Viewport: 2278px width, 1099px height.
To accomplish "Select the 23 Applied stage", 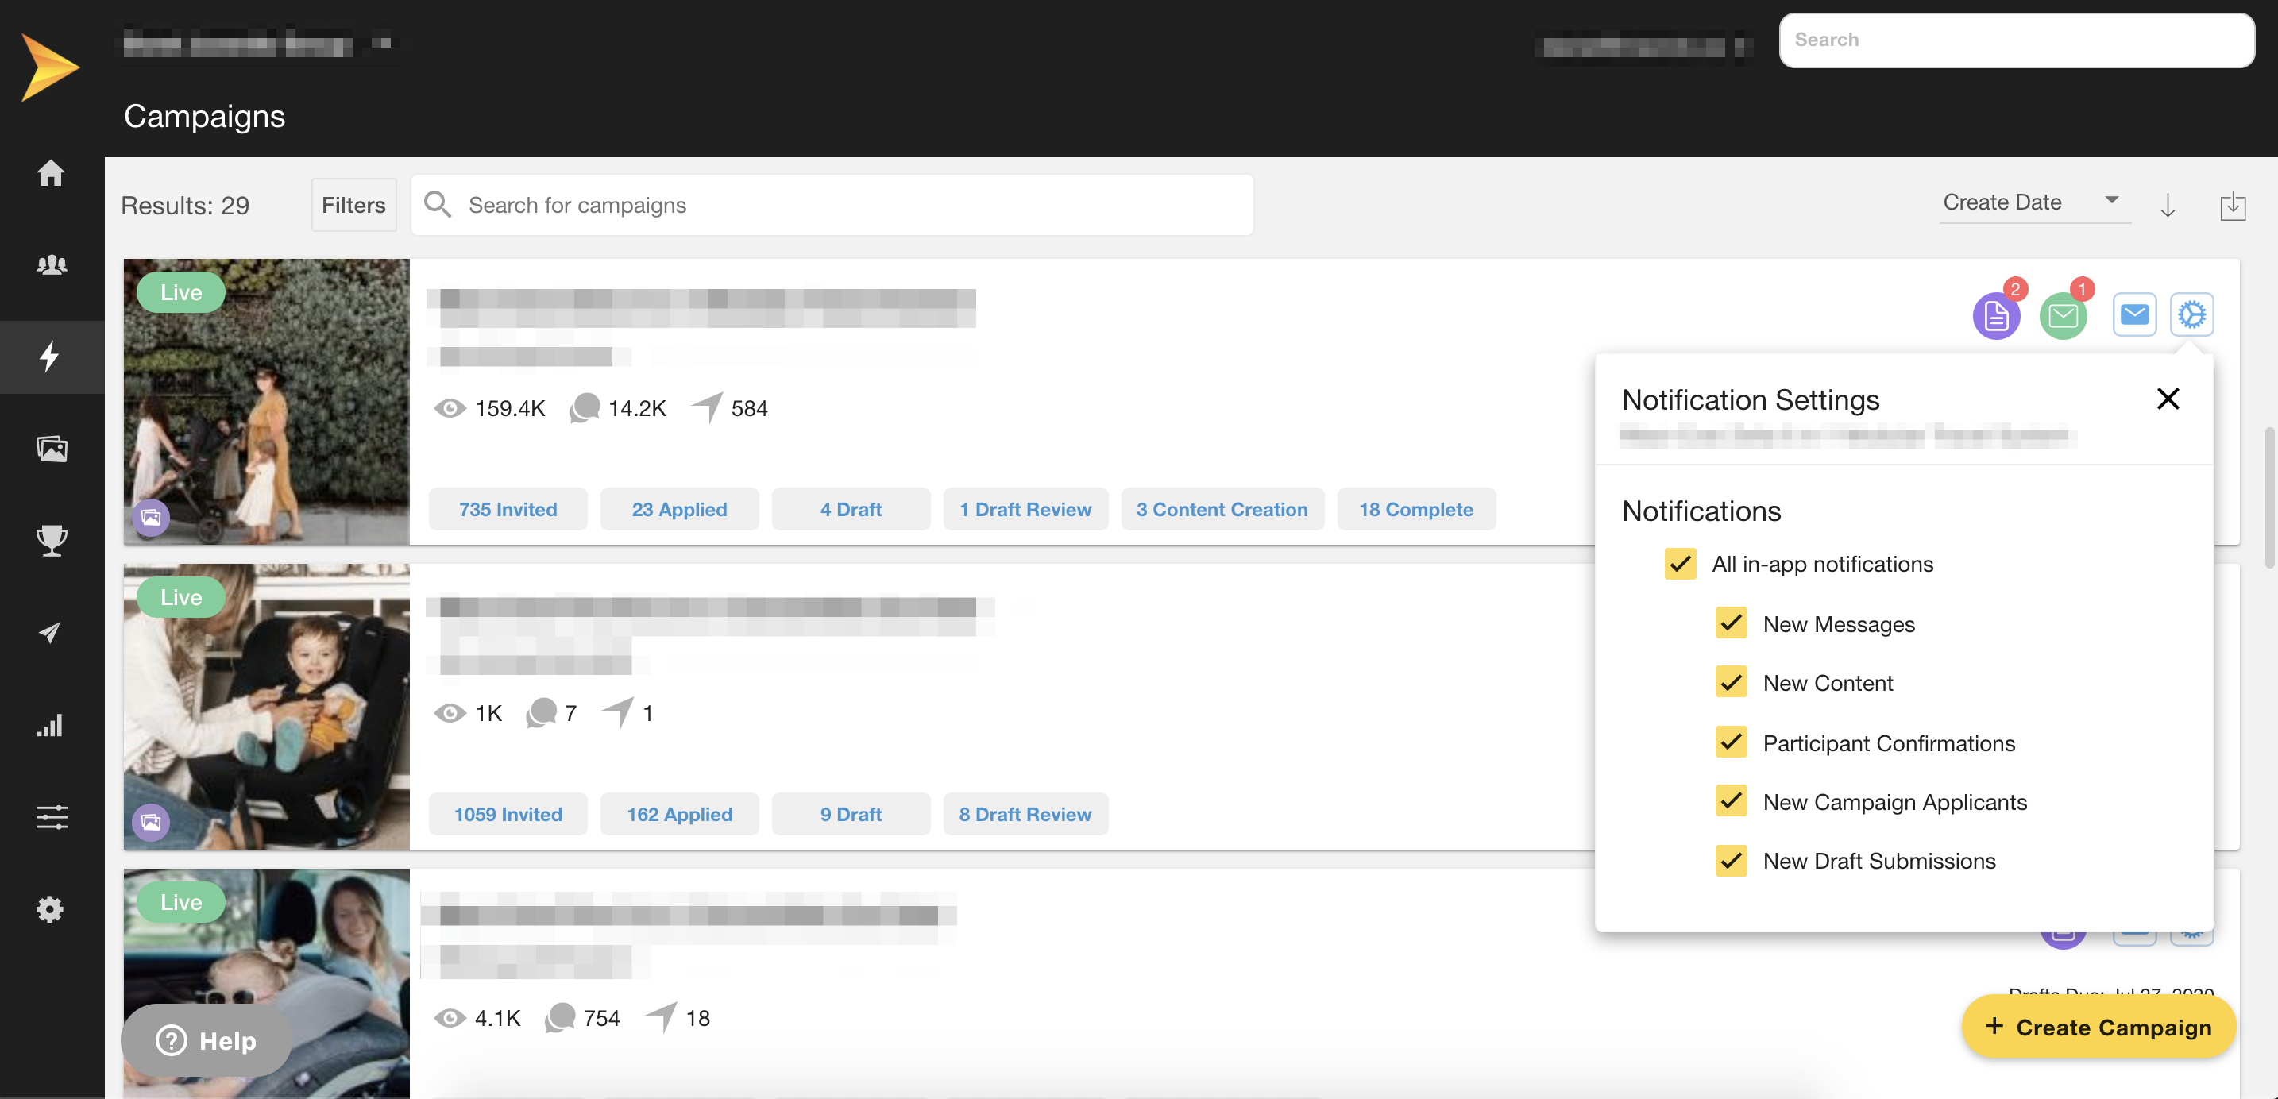I will 679,509.
